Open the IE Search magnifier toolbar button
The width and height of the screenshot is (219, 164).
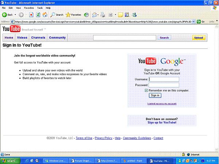point(57,15)
